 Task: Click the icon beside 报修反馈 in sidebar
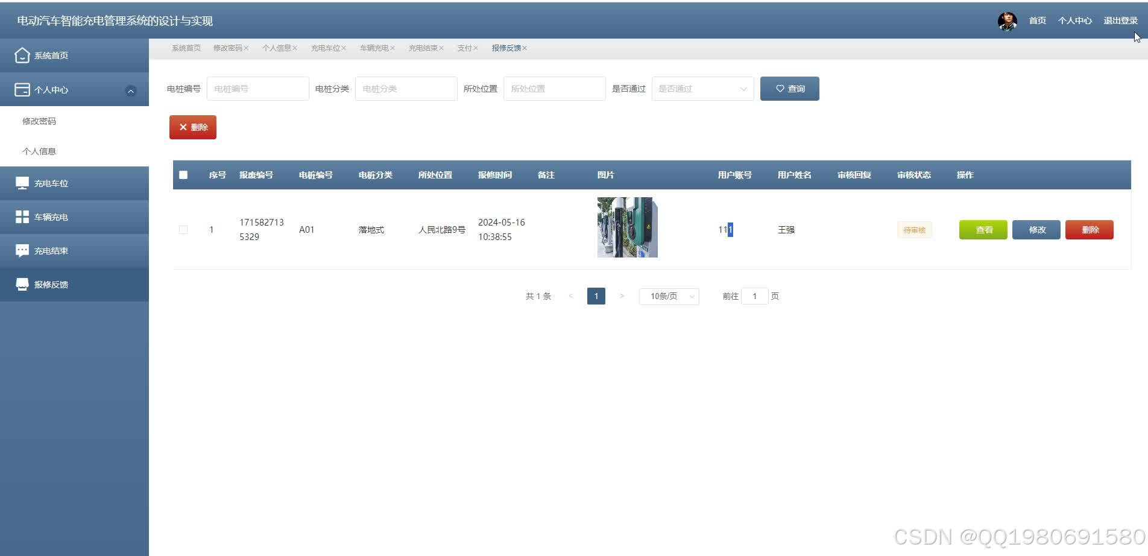tap(22, 285)
